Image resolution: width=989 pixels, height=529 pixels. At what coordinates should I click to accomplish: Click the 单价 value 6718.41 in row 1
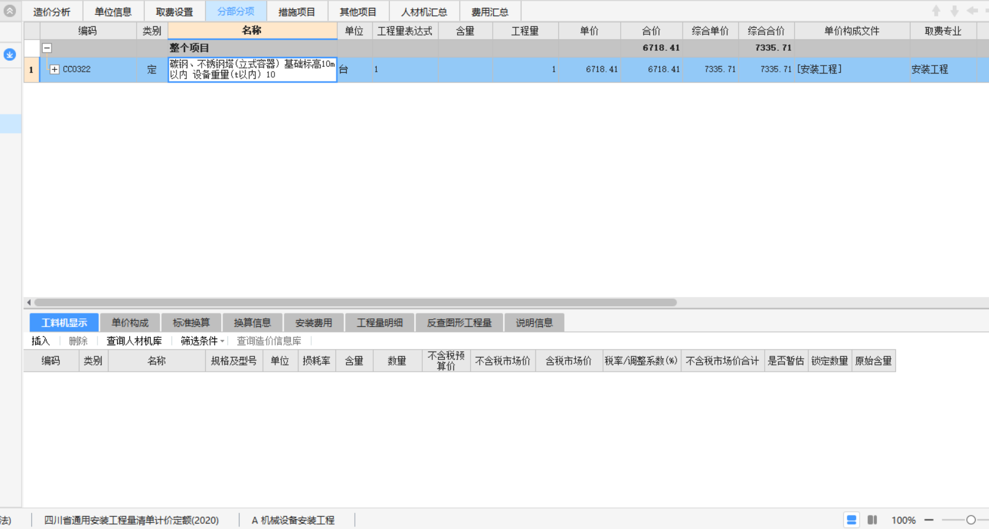pyautogui.click(x=589, y=70)
